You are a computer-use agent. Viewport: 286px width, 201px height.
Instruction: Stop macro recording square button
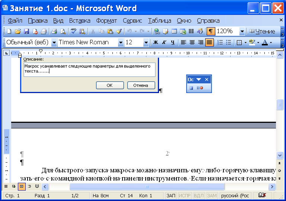coord(191,88)
